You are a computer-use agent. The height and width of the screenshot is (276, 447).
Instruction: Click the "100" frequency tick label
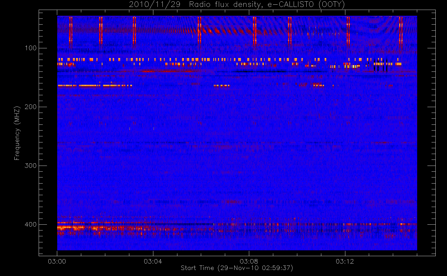pos(31,48)
